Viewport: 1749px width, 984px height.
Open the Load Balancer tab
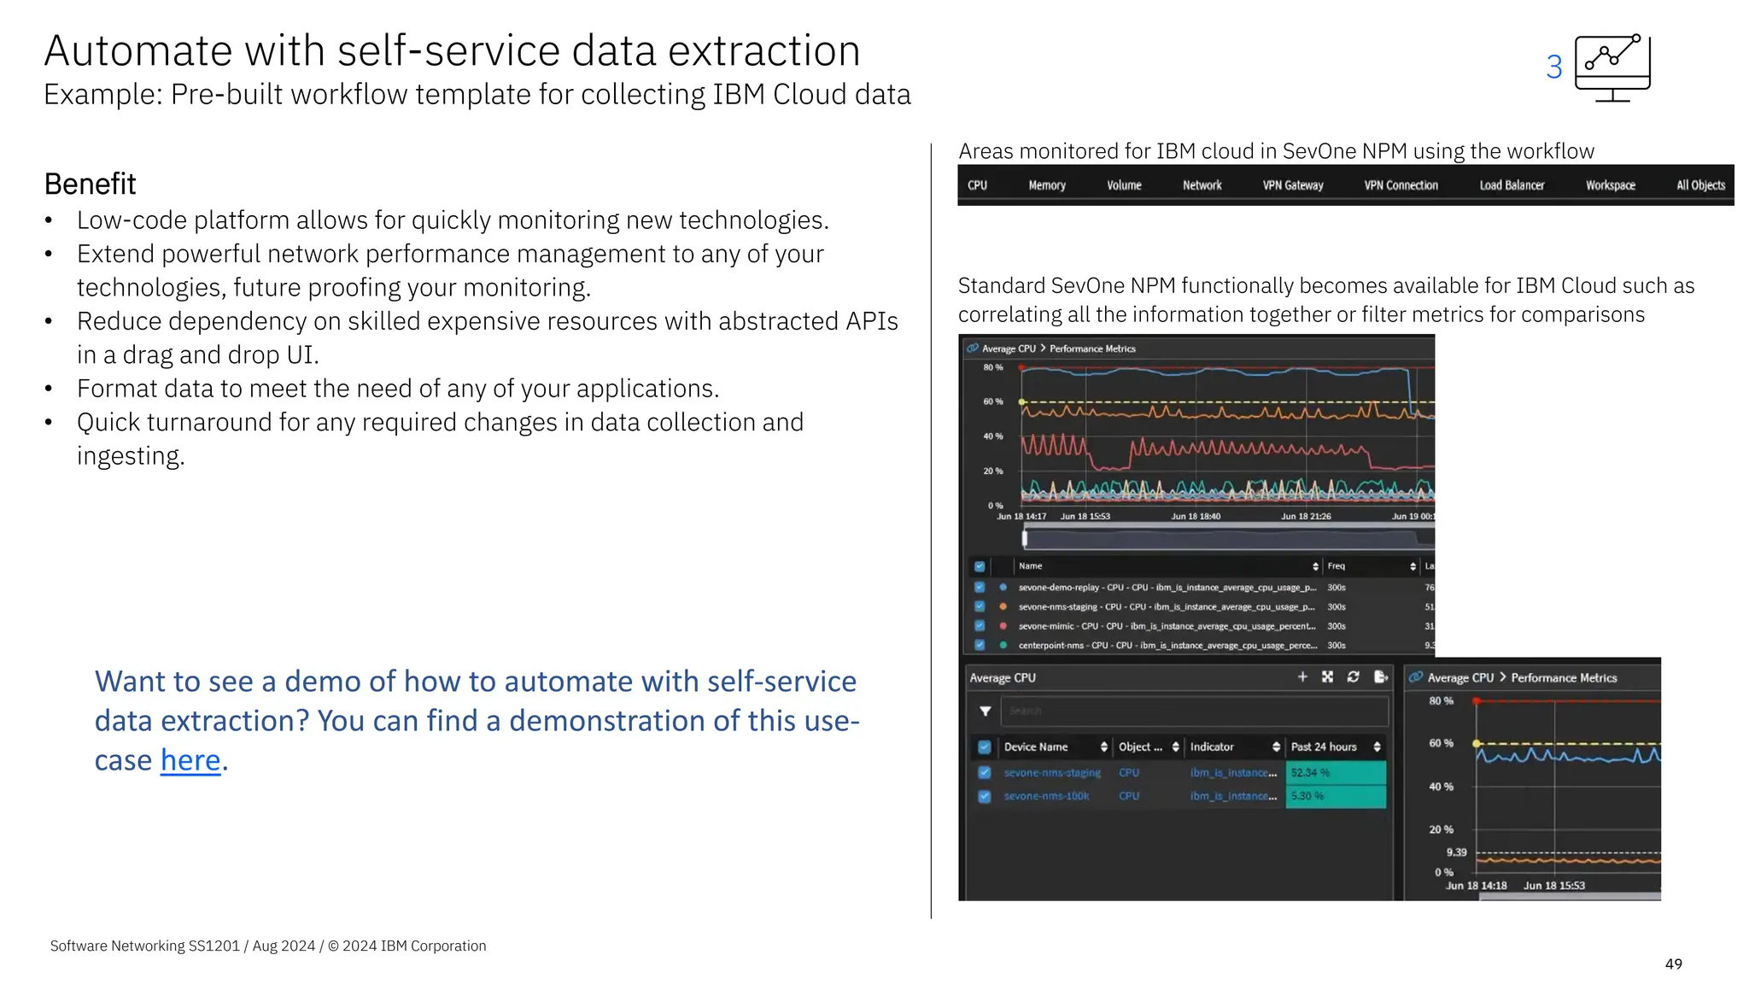click(x=1511, y=185)
